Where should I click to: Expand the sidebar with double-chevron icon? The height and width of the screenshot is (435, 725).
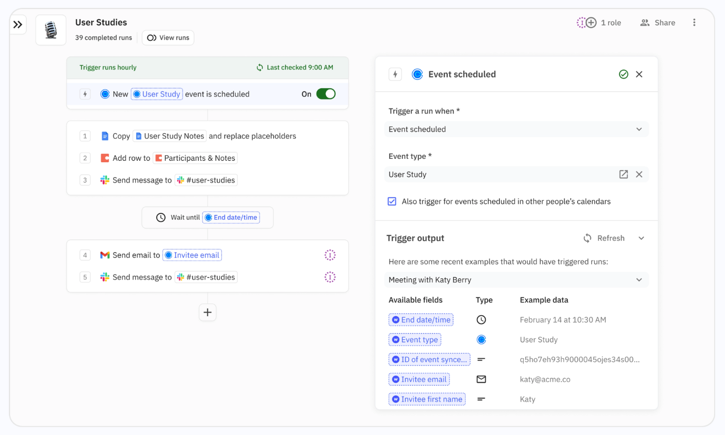(x=18, y=25)
